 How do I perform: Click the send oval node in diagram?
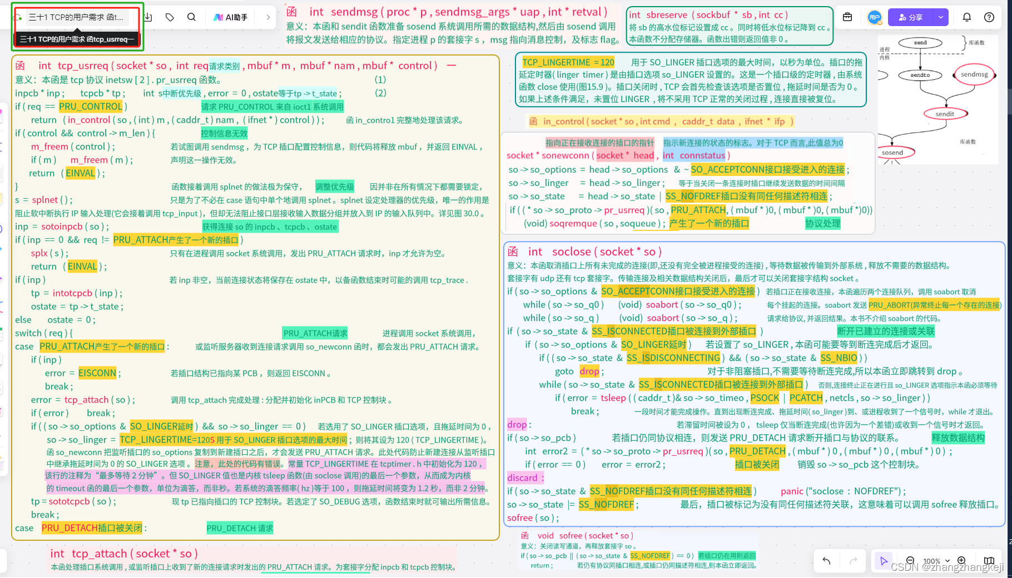[x=920, y=43]
